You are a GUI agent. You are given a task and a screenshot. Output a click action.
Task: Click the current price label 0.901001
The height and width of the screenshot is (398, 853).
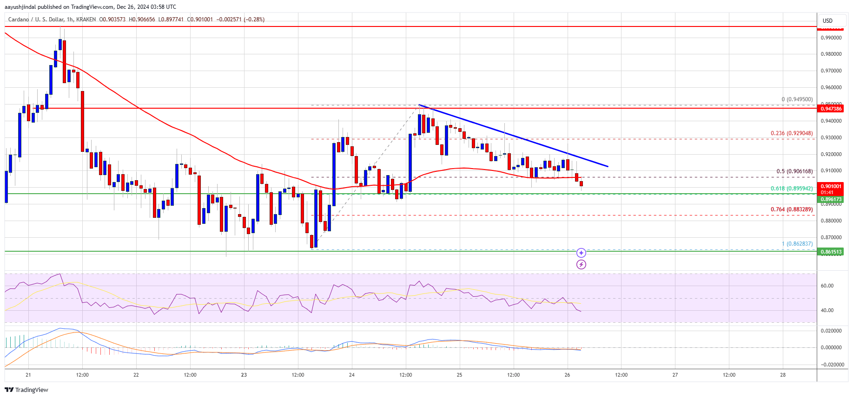pos(831,186)
